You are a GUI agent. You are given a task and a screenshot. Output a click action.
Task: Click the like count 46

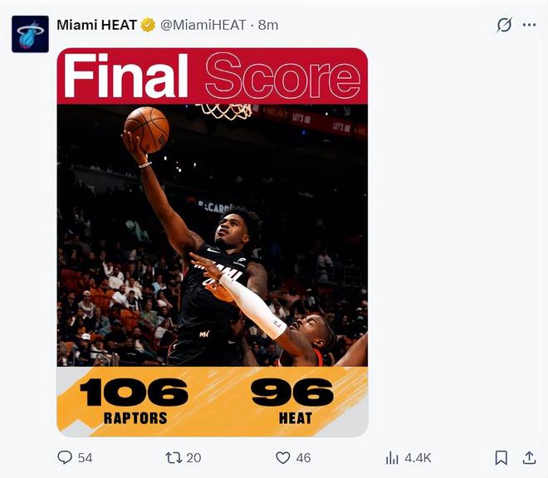(303, 458)
